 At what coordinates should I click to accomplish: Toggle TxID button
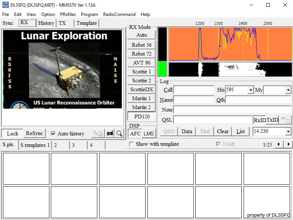(273, 120)
